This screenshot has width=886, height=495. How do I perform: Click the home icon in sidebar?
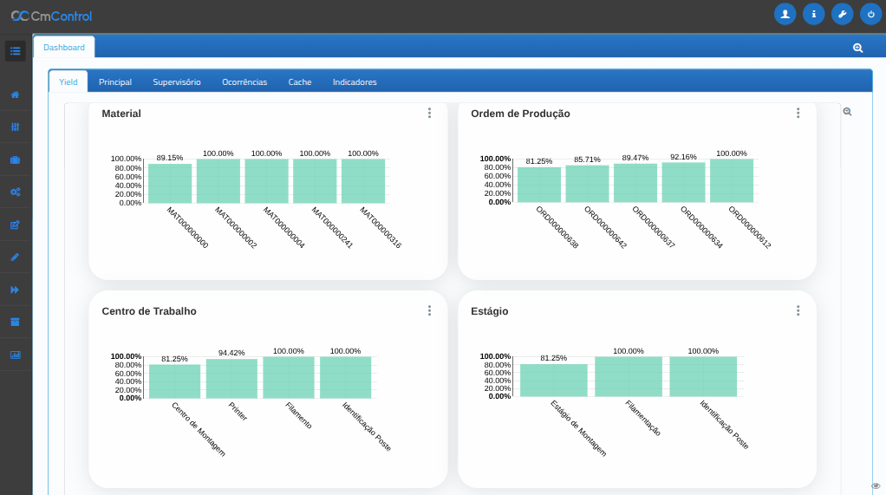(15, 94)
